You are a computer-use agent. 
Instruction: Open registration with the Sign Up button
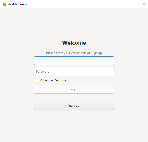[x=74, y=105]
